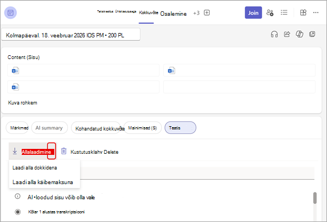Viewport: 327px width, 222px height.
Task: Open the Copilot icon
Action: click(299, 34)
